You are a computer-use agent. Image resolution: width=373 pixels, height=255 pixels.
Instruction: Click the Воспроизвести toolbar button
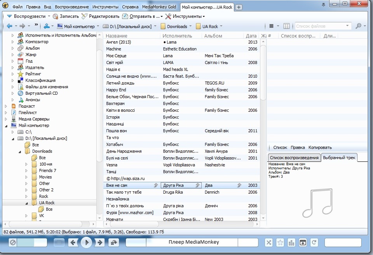pos(26,16)
